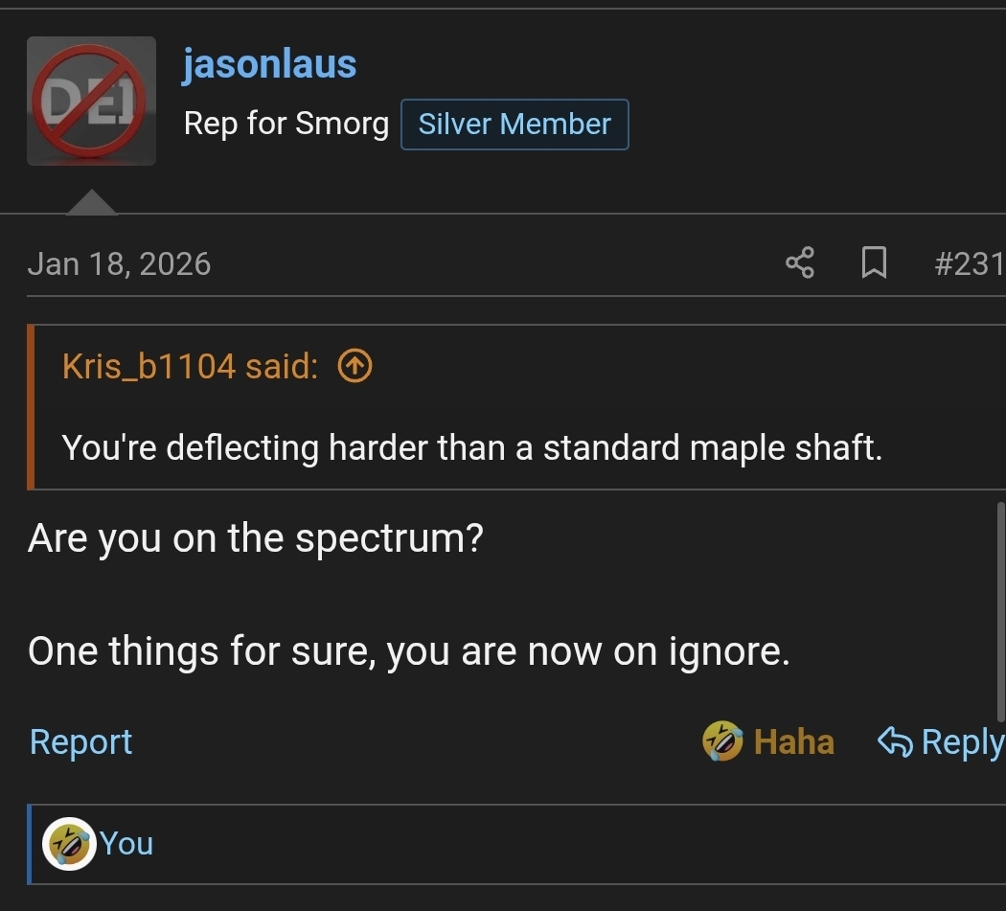Image resolution: width=1006 pixels, height=911 pixels.
Task: Click the laughing emoji in the reactions bar
Action: click(70, 844)
